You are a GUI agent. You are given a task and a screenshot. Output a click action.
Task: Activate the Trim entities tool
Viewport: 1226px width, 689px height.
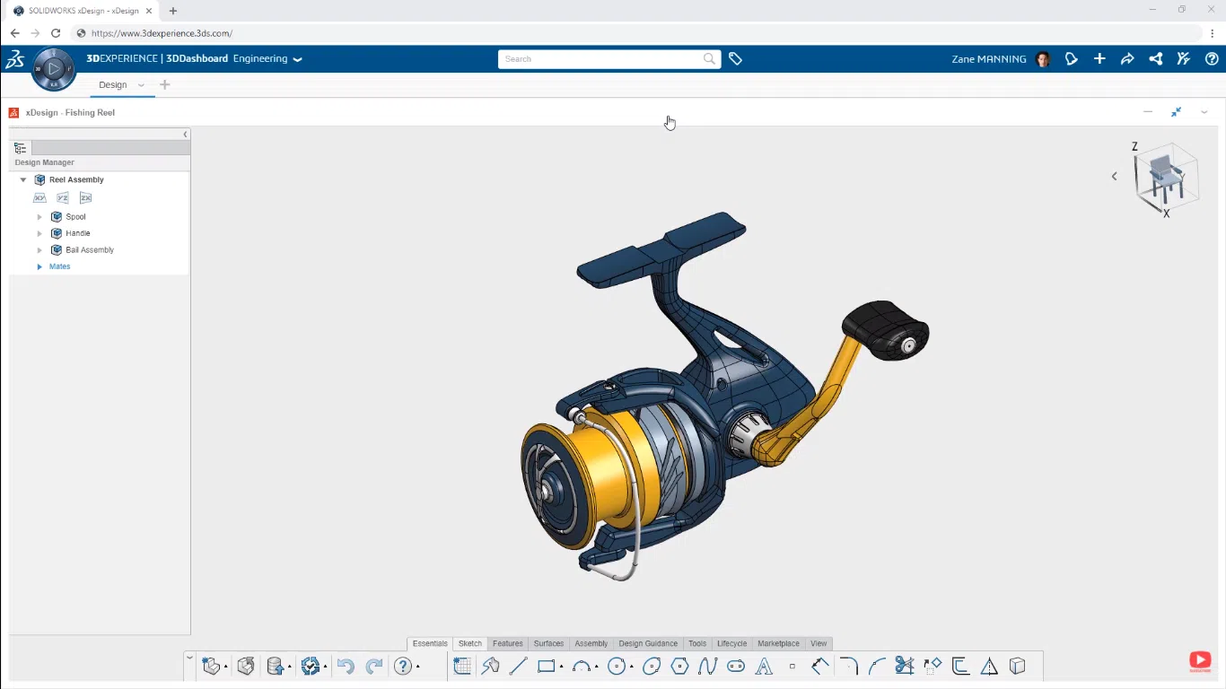pos(904,666)
